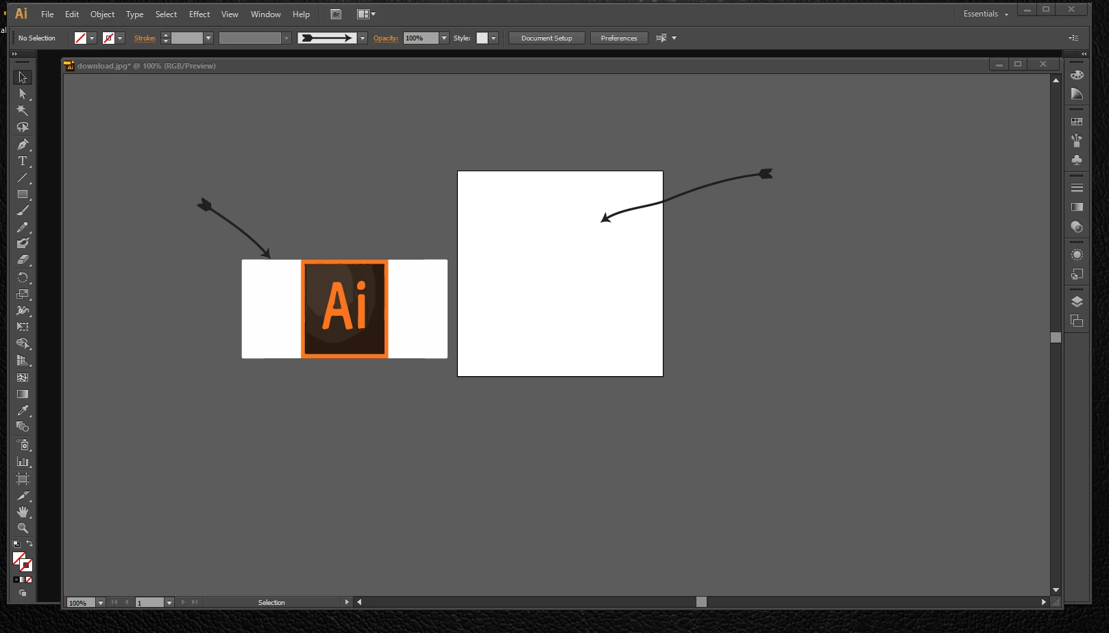Set paint mode to None

point(29,580)
